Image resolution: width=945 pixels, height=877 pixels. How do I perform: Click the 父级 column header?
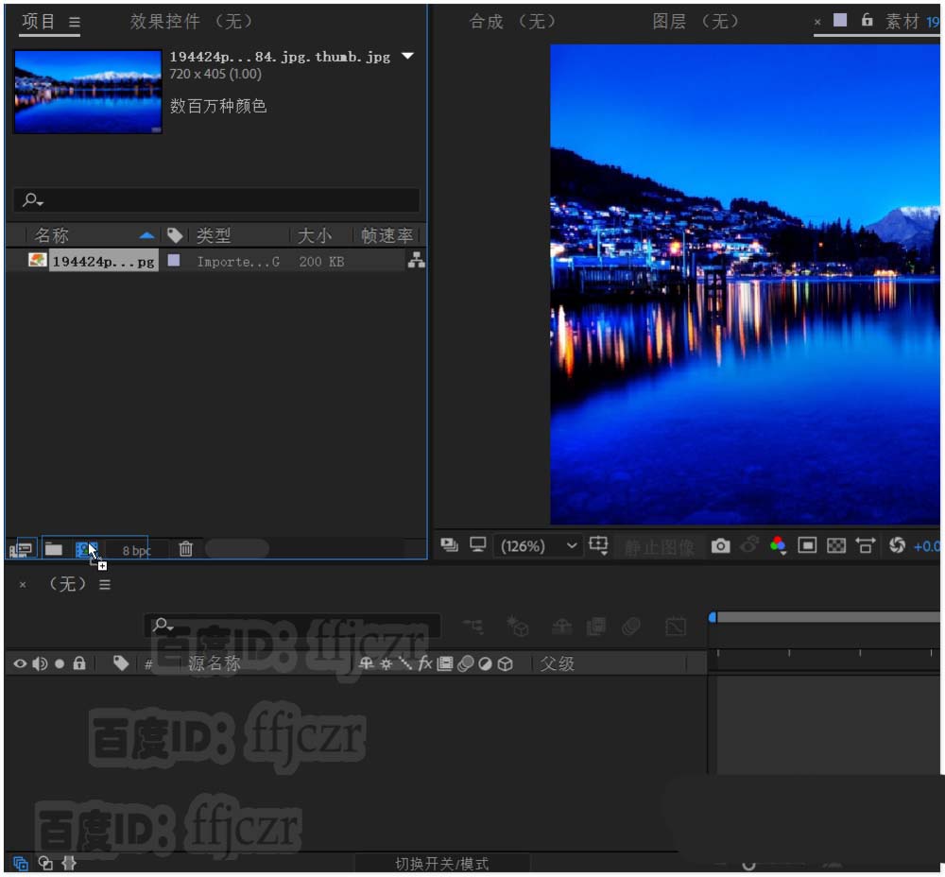[557, 663]
